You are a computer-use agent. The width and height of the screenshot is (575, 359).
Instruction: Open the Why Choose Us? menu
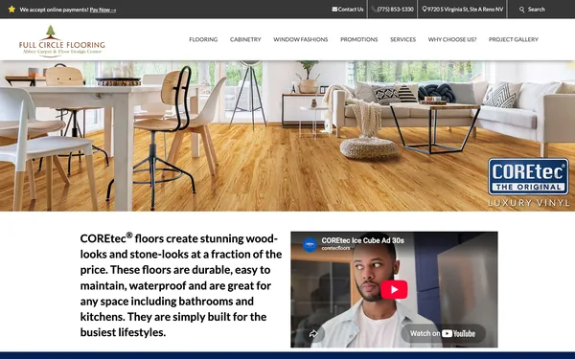(452, 39)
